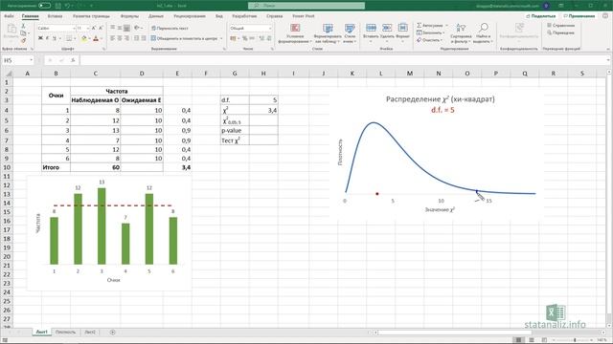Toggle Italic formatting

(x=47, y=38)
